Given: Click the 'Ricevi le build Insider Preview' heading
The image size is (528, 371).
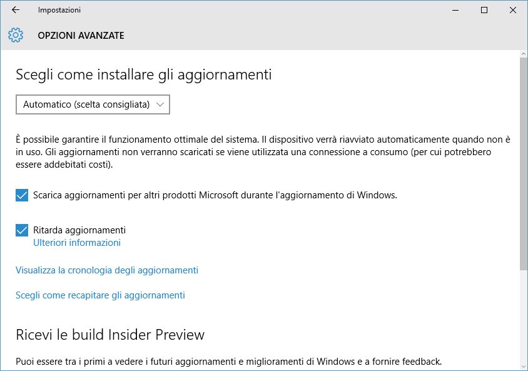Looking at the screenshot, I should (x=110, y=335).
